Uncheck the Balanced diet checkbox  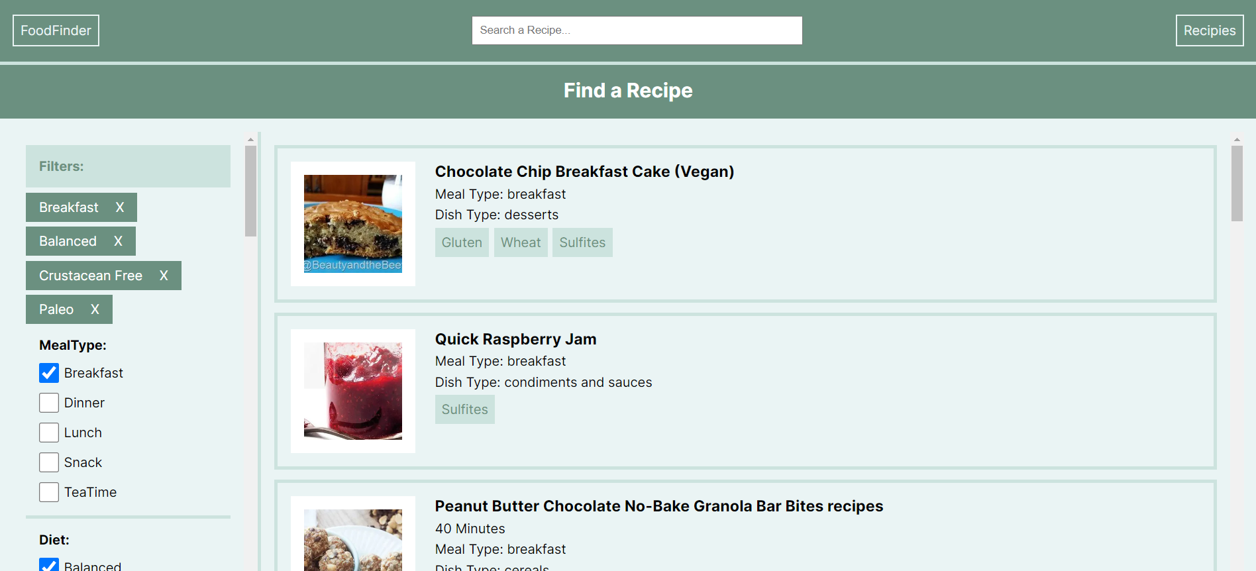pos(49,565)
